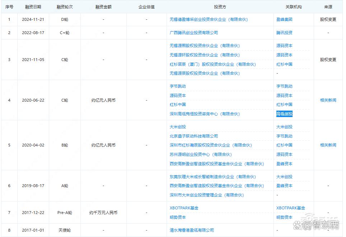The height and width of the screenshot is (237, 346).
Task: Open 明势资本 in the 关联机构 column
Action: (284, 217)
